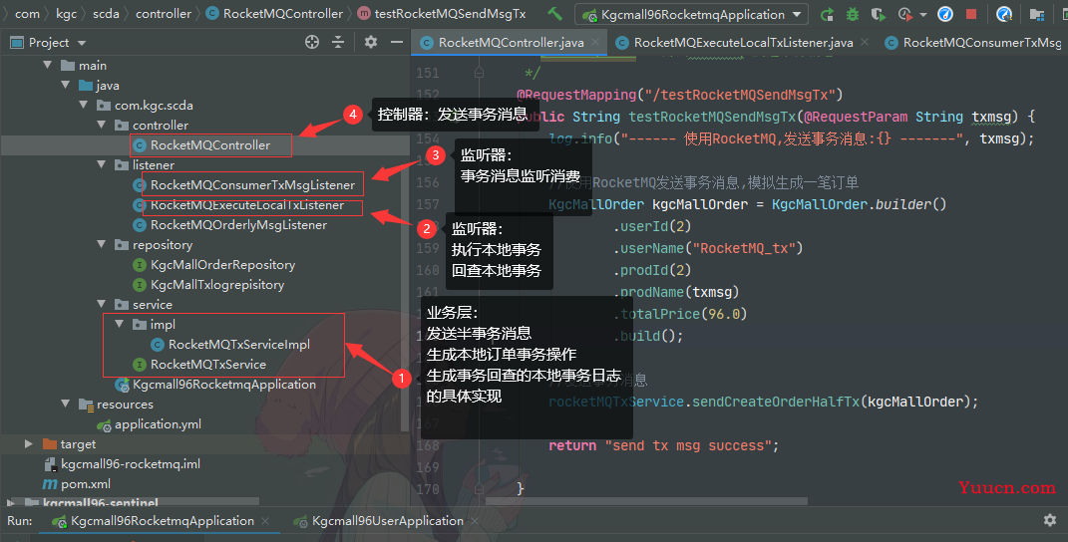Close the RocketMQExecuteLocalTxListener.java tab
The image size is (1068, 542).
865,42
